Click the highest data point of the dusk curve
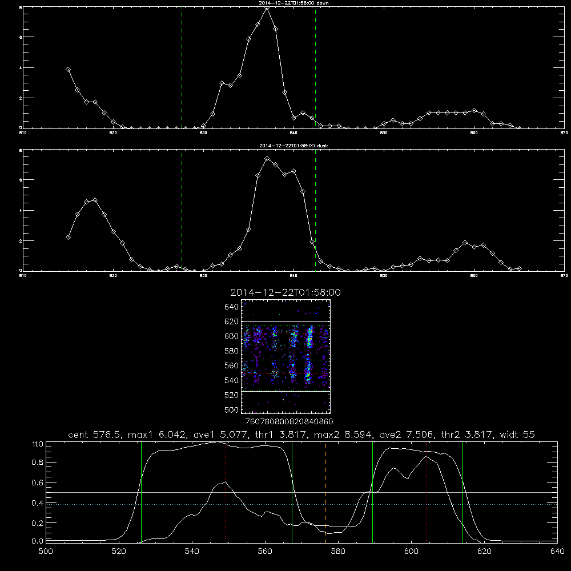The height and width of the screenshot is (571, 571). click(x=267, y=159)
